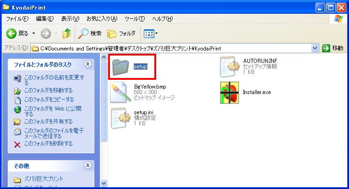
Task: Click the share folder task icon
Action: (17, 122)
